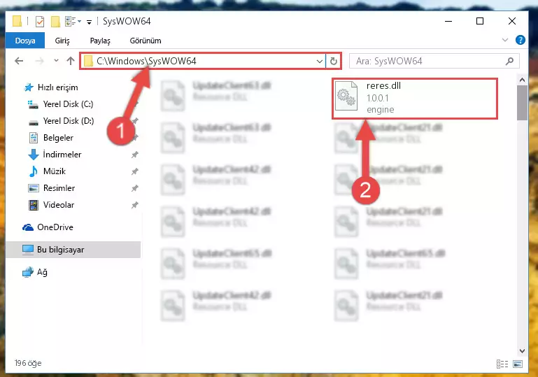Click the Ağ network icon
The width and height of the screenshot is (538, 377).
click(x=28, y=272)
